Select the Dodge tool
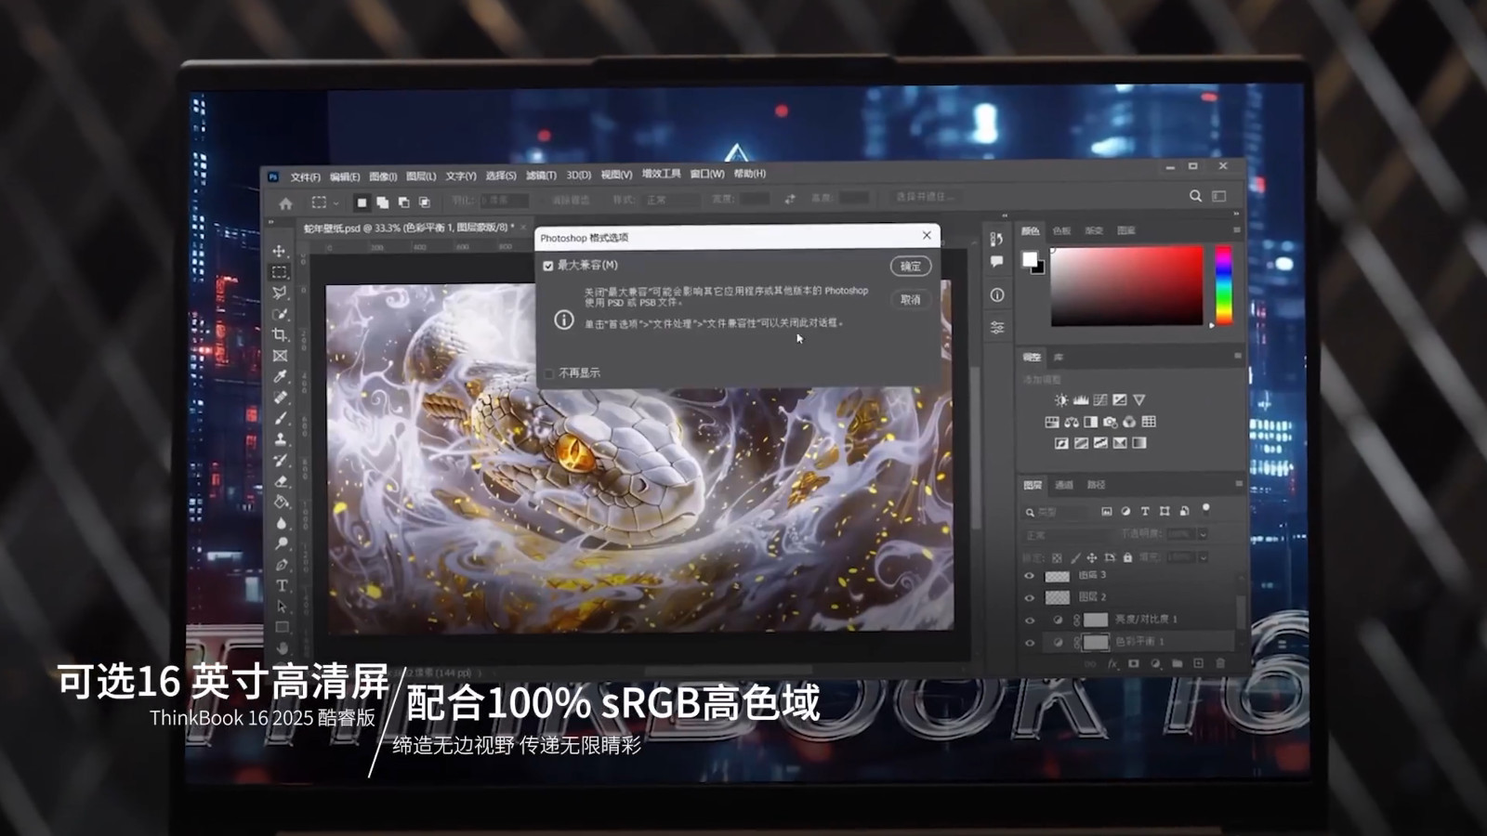 click(281, 543)
